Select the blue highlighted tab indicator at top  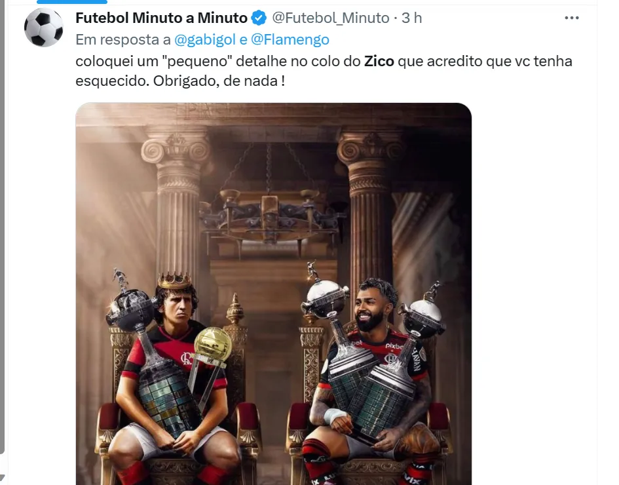[72, 1]
